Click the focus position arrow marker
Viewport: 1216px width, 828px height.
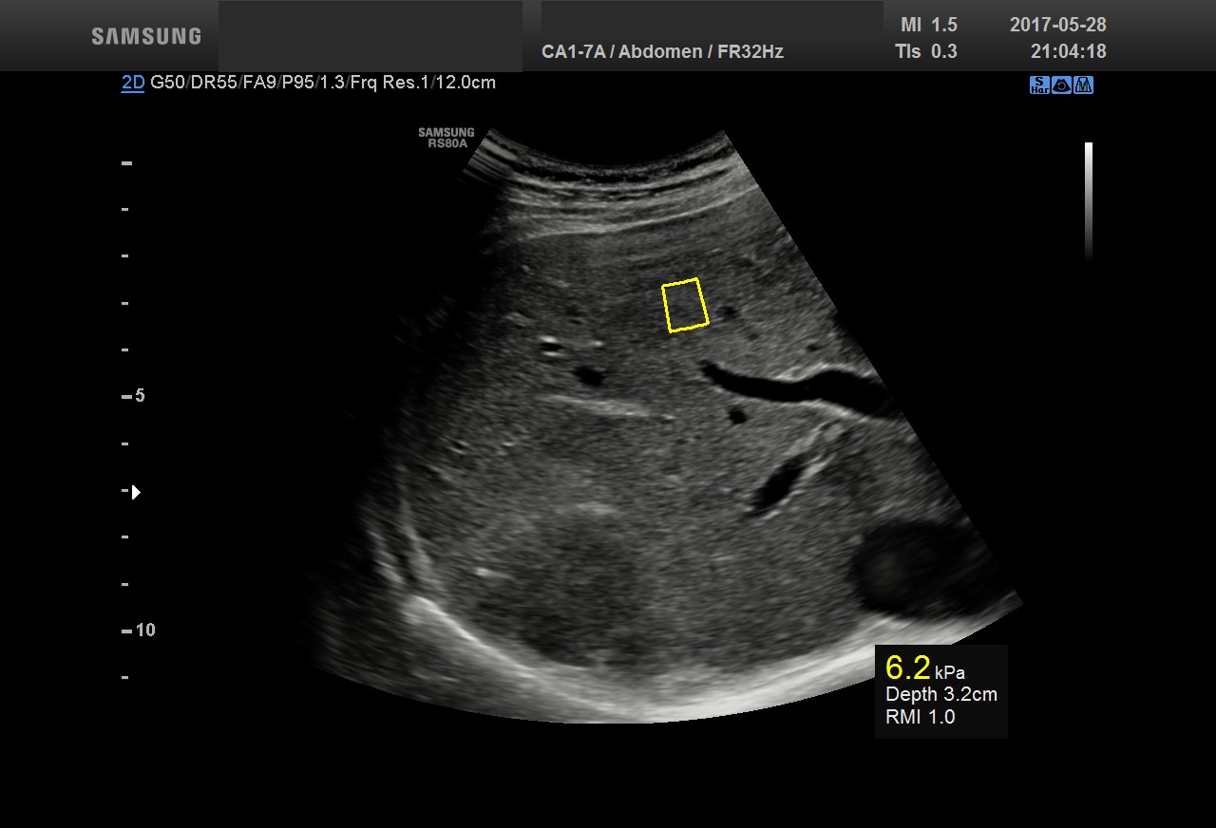(136, 492)
